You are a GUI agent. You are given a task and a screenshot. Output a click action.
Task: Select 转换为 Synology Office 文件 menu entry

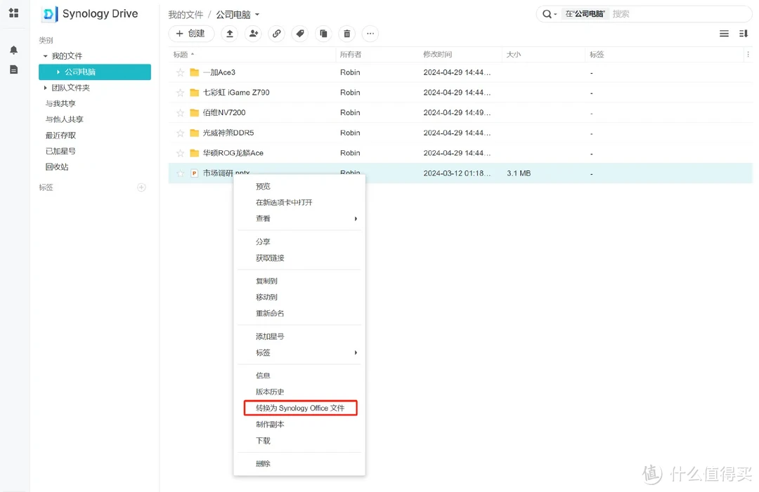click(x=300, y=408)
